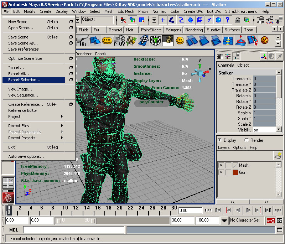Click the layer editor >> arrow button
285x244 pixels.
tap(266, 202)
